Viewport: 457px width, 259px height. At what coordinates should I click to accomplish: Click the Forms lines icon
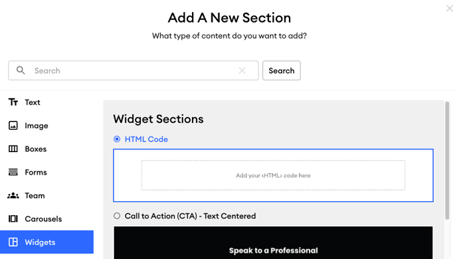pyautogui.click(x=13, y=172)
